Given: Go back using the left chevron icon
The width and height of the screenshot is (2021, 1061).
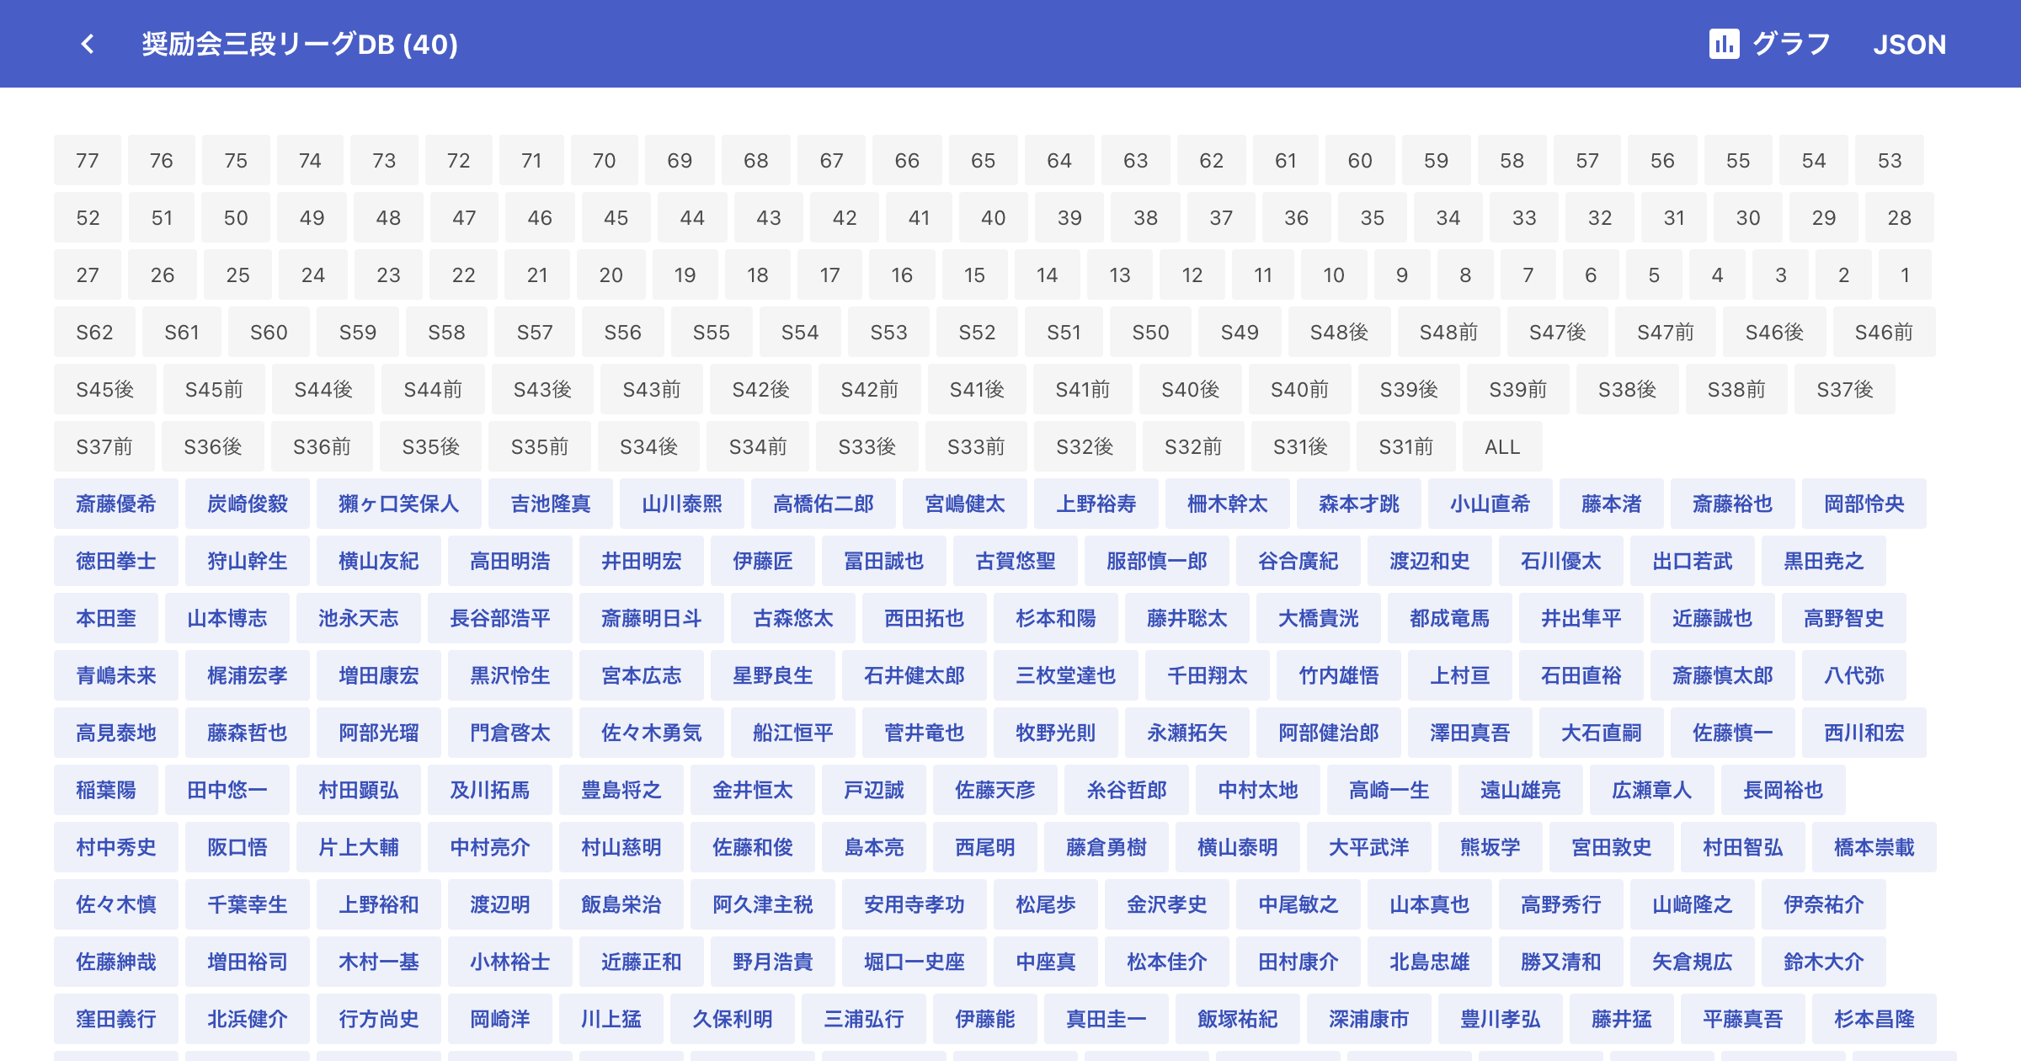Looking at the screenshot, I should point(88,44).
